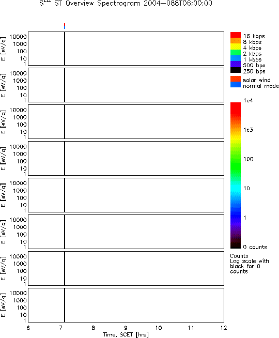Click the "2 kbps" legend text
Image resolution: width=279 pixels, height=338 pixels.
pos(252,54)
